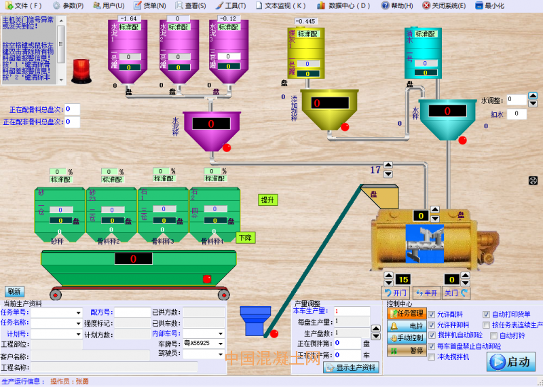Click the red indicator on water scale

[x=462, y=141]
